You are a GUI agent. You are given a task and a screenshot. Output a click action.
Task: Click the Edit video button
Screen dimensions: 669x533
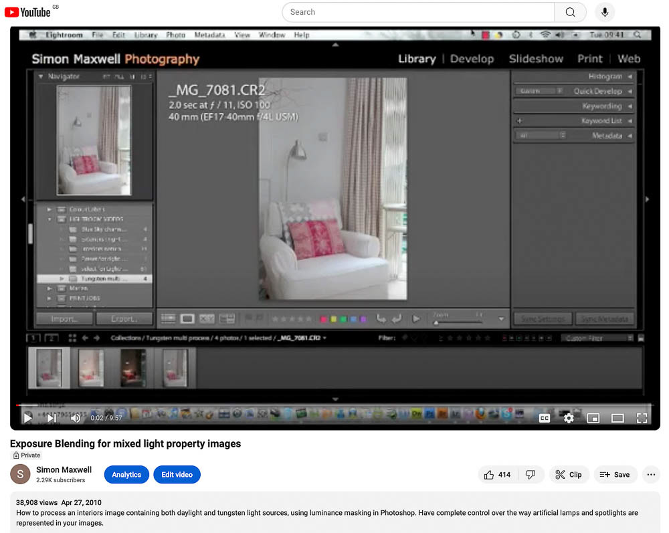tap(177, 475)
